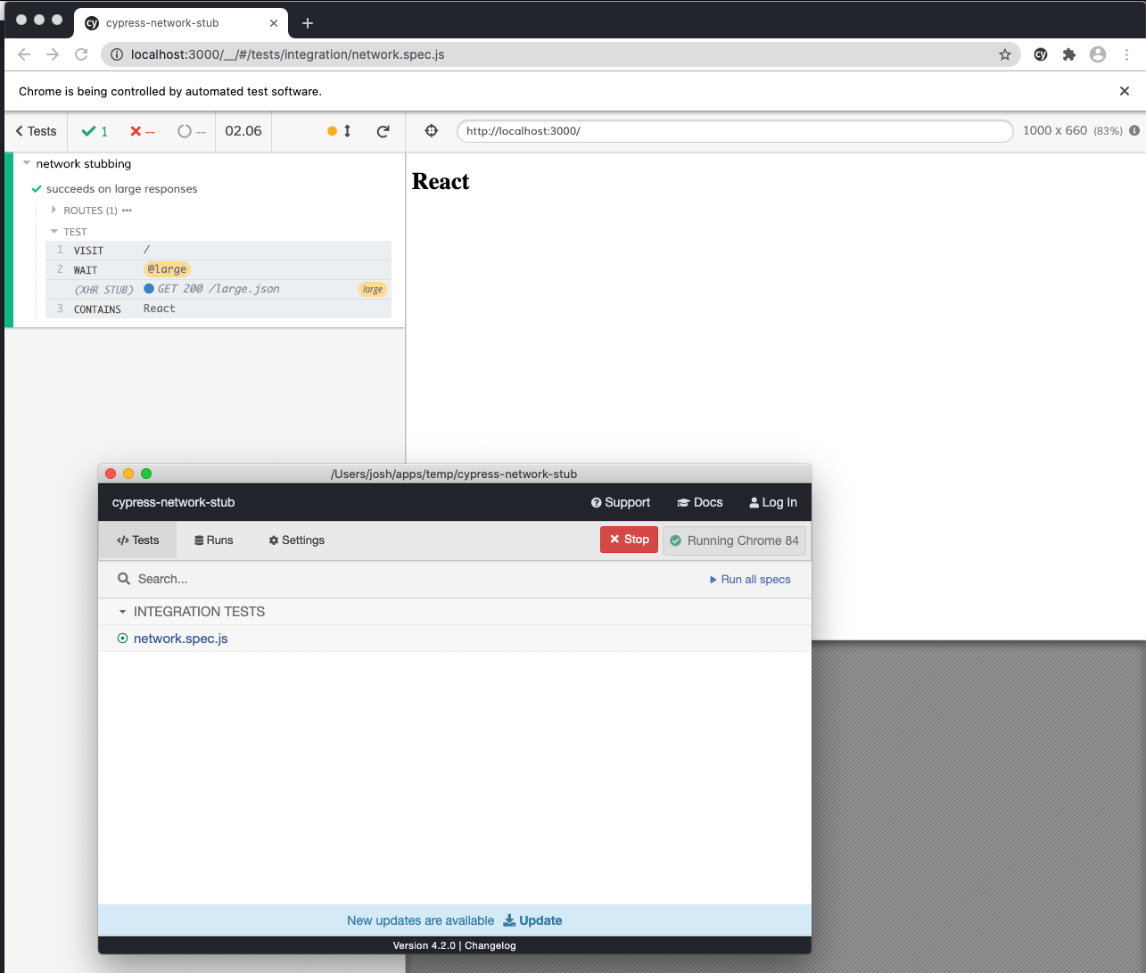Open Chrome's three-dot menu
The image size is (1146, 973).
(x=1127, y=54)
